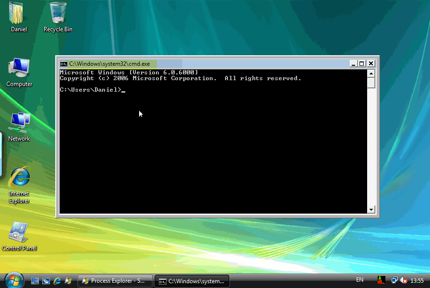Click the 13:55 clock display

[417, 280]
